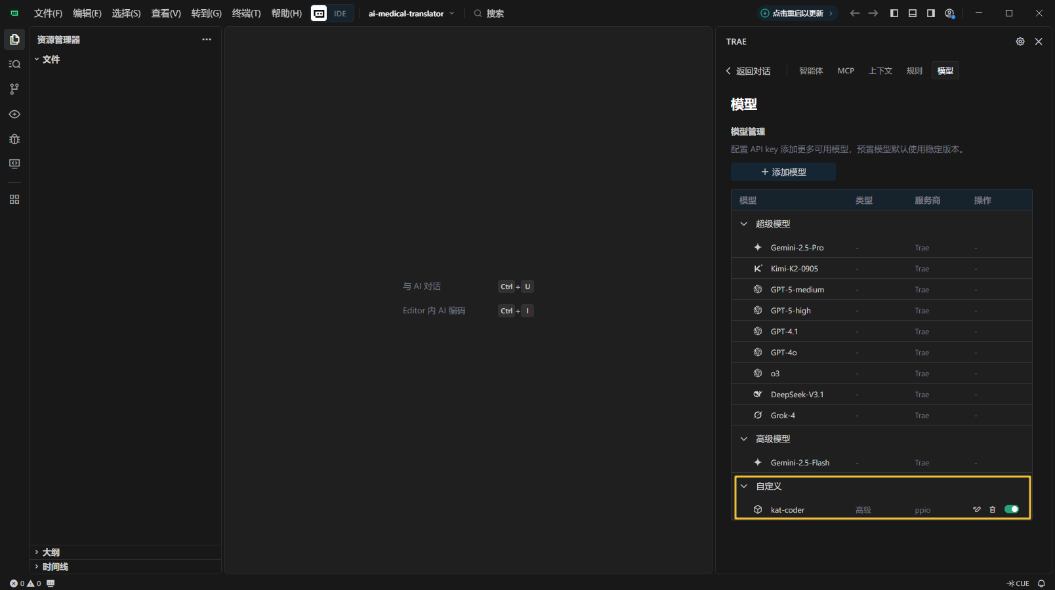Open the user account avatar icon

pyautogui.click(x=949, y=13)
